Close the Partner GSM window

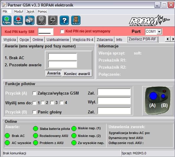coord(171,5)
